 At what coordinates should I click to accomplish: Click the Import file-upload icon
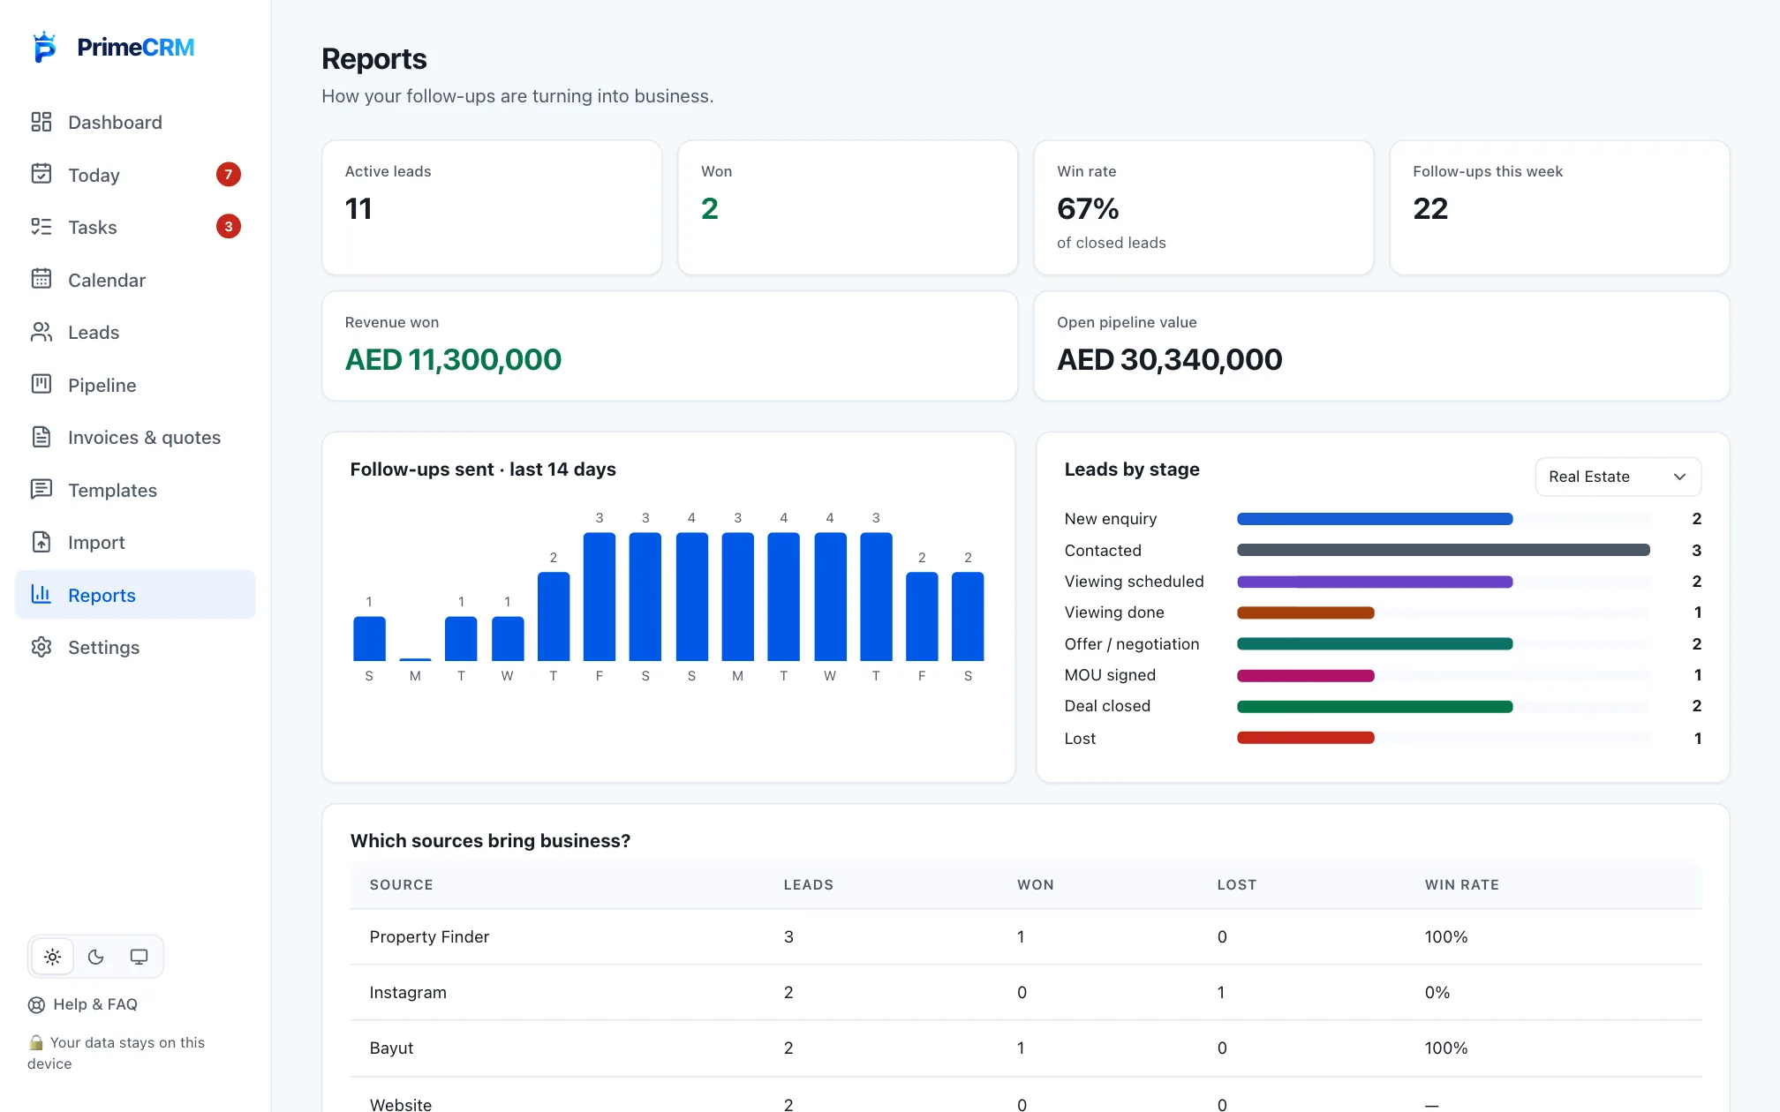coord(41,542)
